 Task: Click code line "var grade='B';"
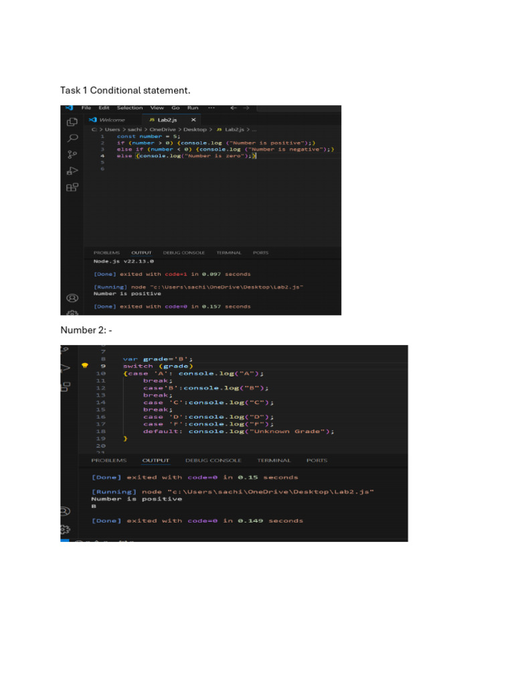tap(158, 359)
